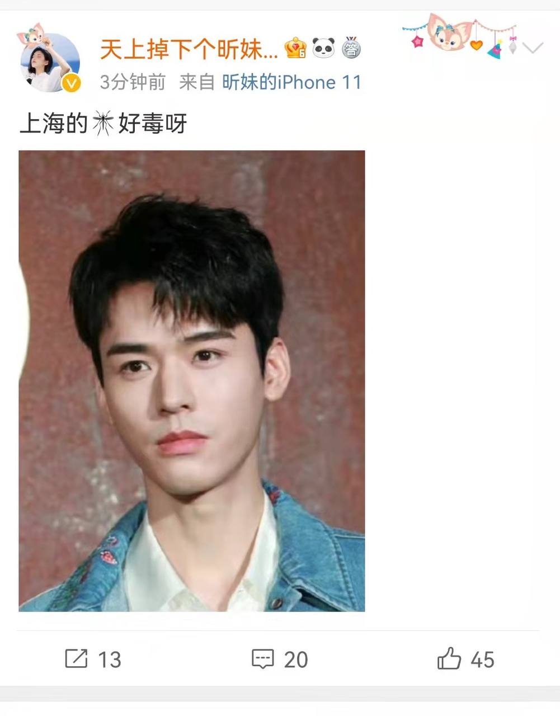Click the 3分钟前 timestamp

pos(133,83)
